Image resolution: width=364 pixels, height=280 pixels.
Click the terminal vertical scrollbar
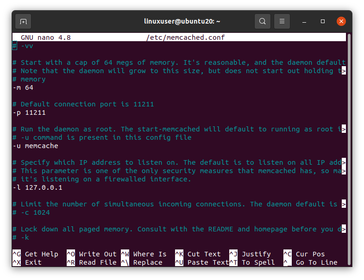tap(349, 149)
